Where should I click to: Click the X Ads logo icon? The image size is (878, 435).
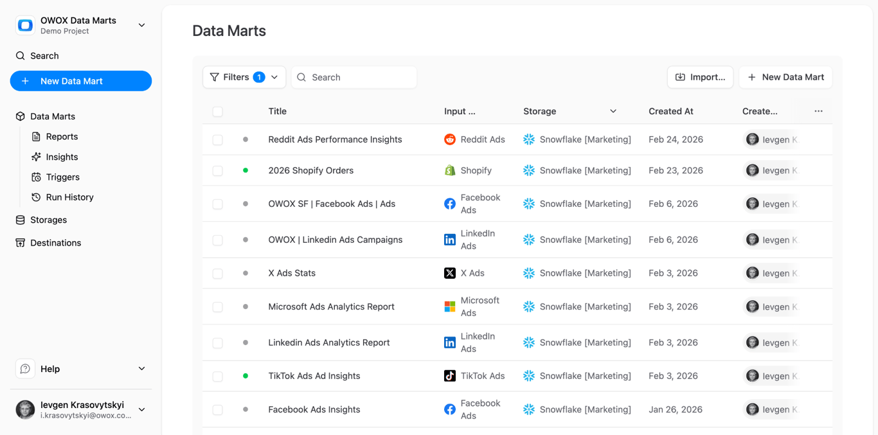click(450, 273)
